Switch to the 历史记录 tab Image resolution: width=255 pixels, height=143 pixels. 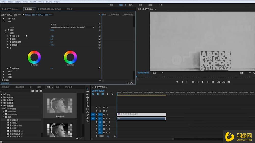69,87
